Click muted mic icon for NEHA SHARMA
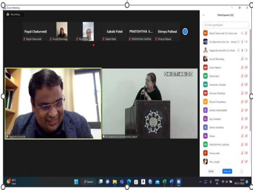Image resolution: width=253 pixels, height=190 pixels. pyautogui.click(x=242, y=127)
